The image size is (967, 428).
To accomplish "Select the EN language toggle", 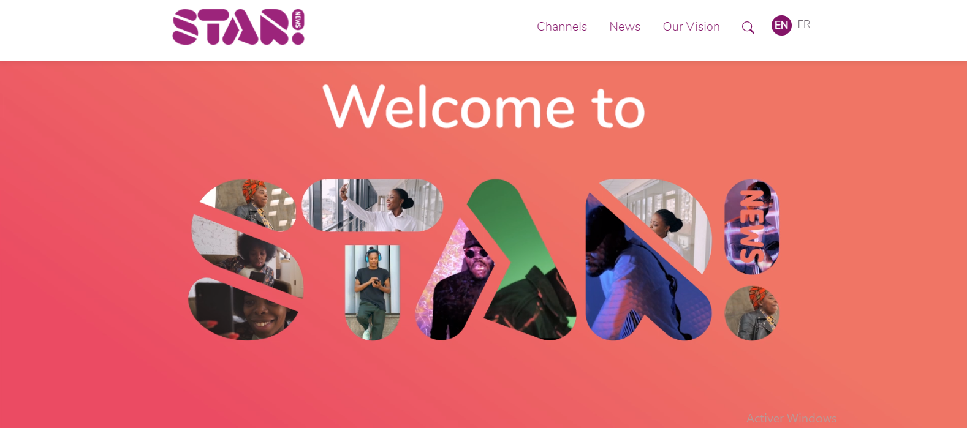I will pos(781,25).
